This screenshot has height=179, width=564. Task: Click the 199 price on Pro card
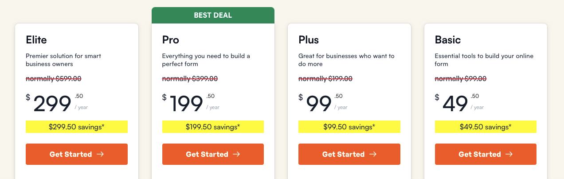pos(186,105)
